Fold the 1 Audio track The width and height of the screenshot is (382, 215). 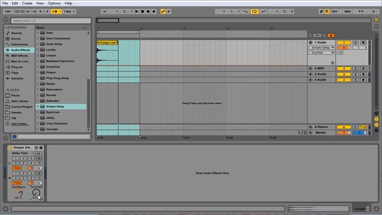(310, 42)
